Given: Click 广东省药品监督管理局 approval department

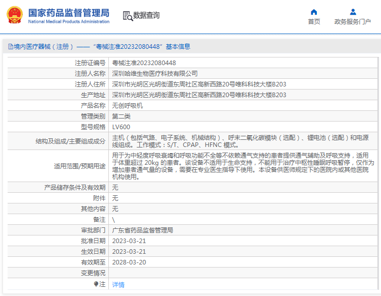Looking at the screenshot, I should point(142,230).
